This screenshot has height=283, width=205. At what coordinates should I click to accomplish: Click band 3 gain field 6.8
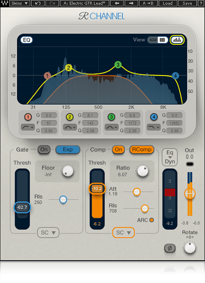click(x=132, y=115)
